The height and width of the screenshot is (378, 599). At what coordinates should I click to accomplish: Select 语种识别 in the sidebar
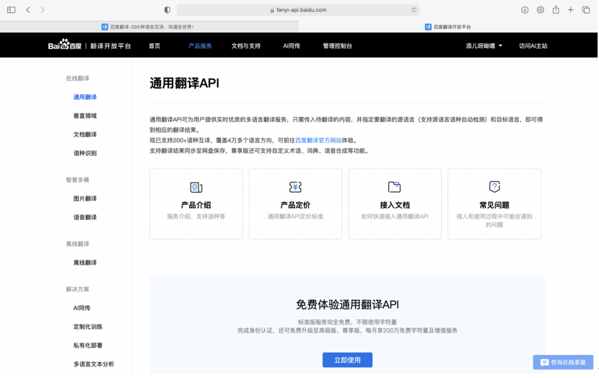tap(85, 153)
